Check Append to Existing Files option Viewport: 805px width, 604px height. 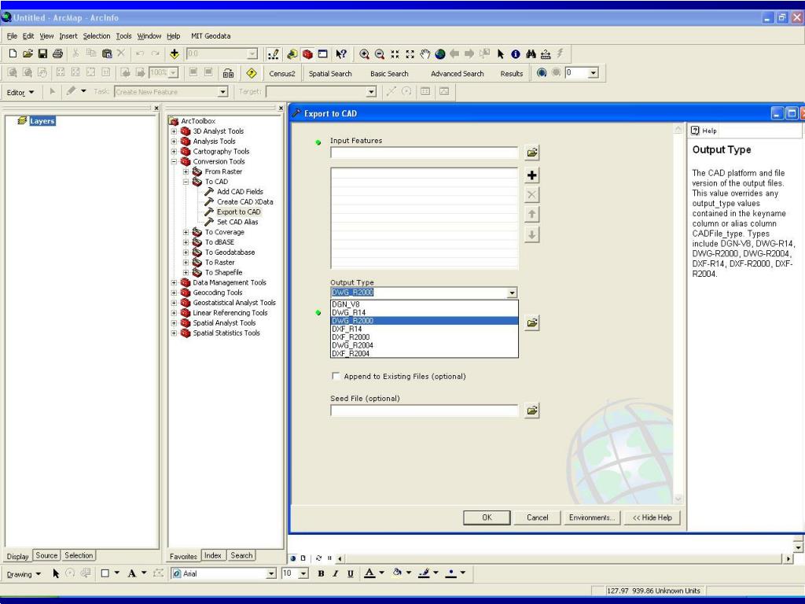tap(336, 376)
